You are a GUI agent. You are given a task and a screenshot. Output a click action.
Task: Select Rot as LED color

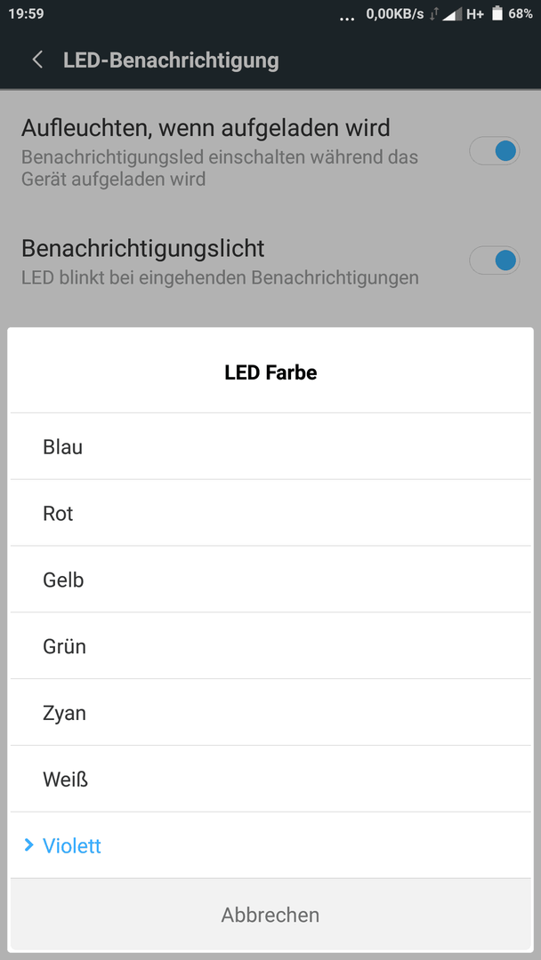coord(270,513)
